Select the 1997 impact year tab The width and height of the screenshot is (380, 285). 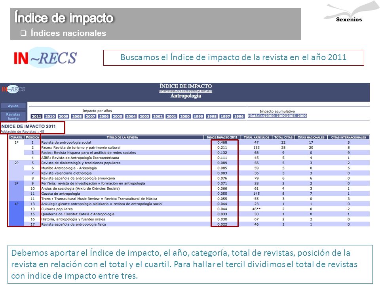pos(225,116)
